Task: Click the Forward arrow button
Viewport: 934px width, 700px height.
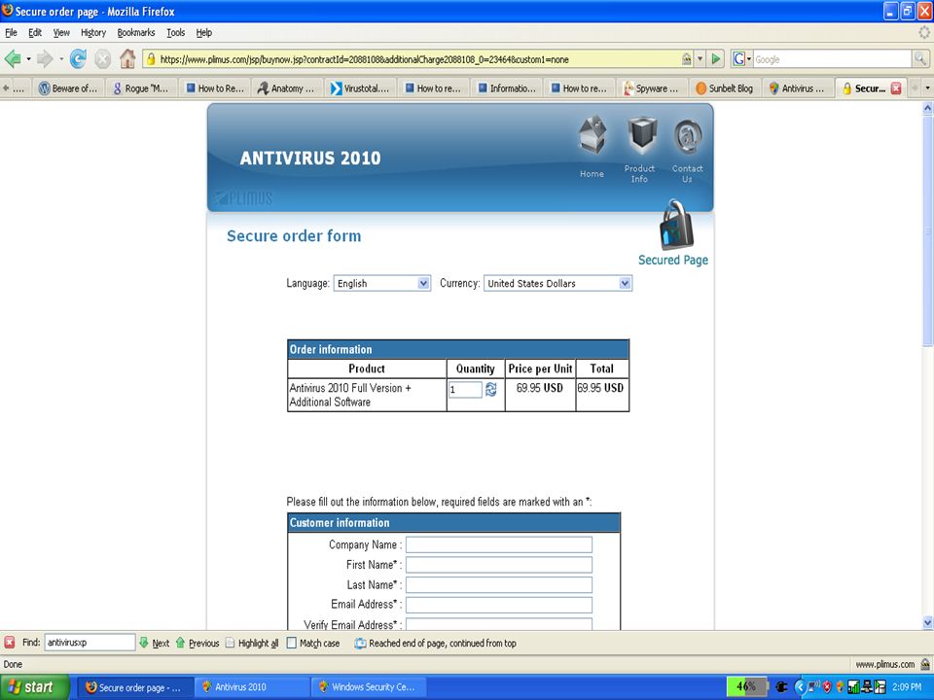Action: pyautogui.click(x=45, y=59)
